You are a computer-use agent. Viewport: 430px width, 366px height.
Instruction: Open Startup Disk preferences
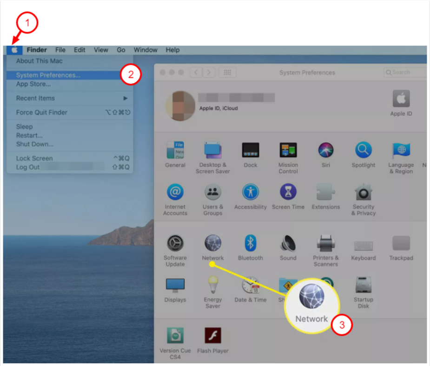click(x=364, y=285)
